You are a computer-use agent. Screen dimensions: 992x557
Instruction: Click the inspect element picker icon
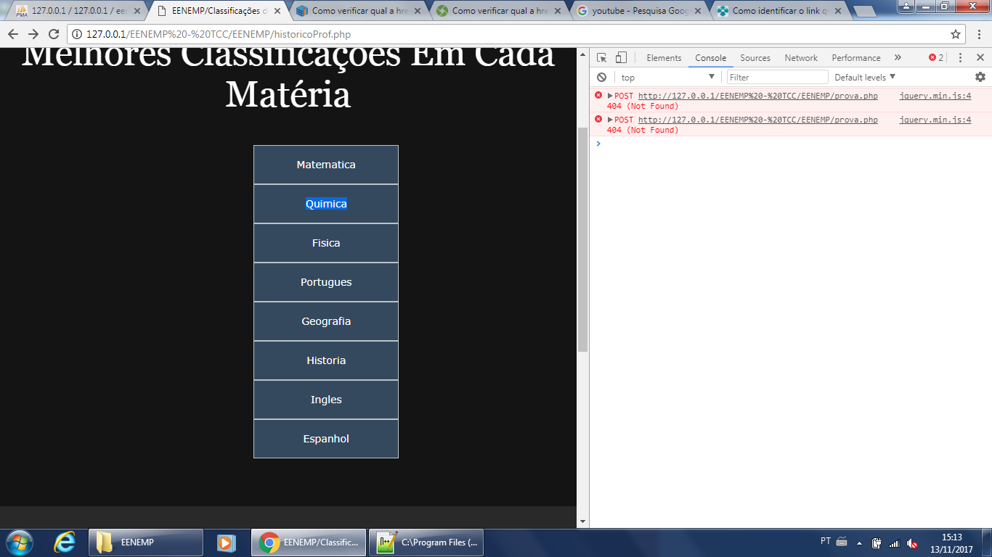pos(602,58)
